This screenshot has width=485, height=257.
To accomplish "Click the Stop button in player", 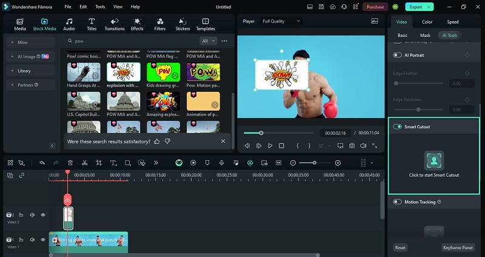I will pos(281,146).
